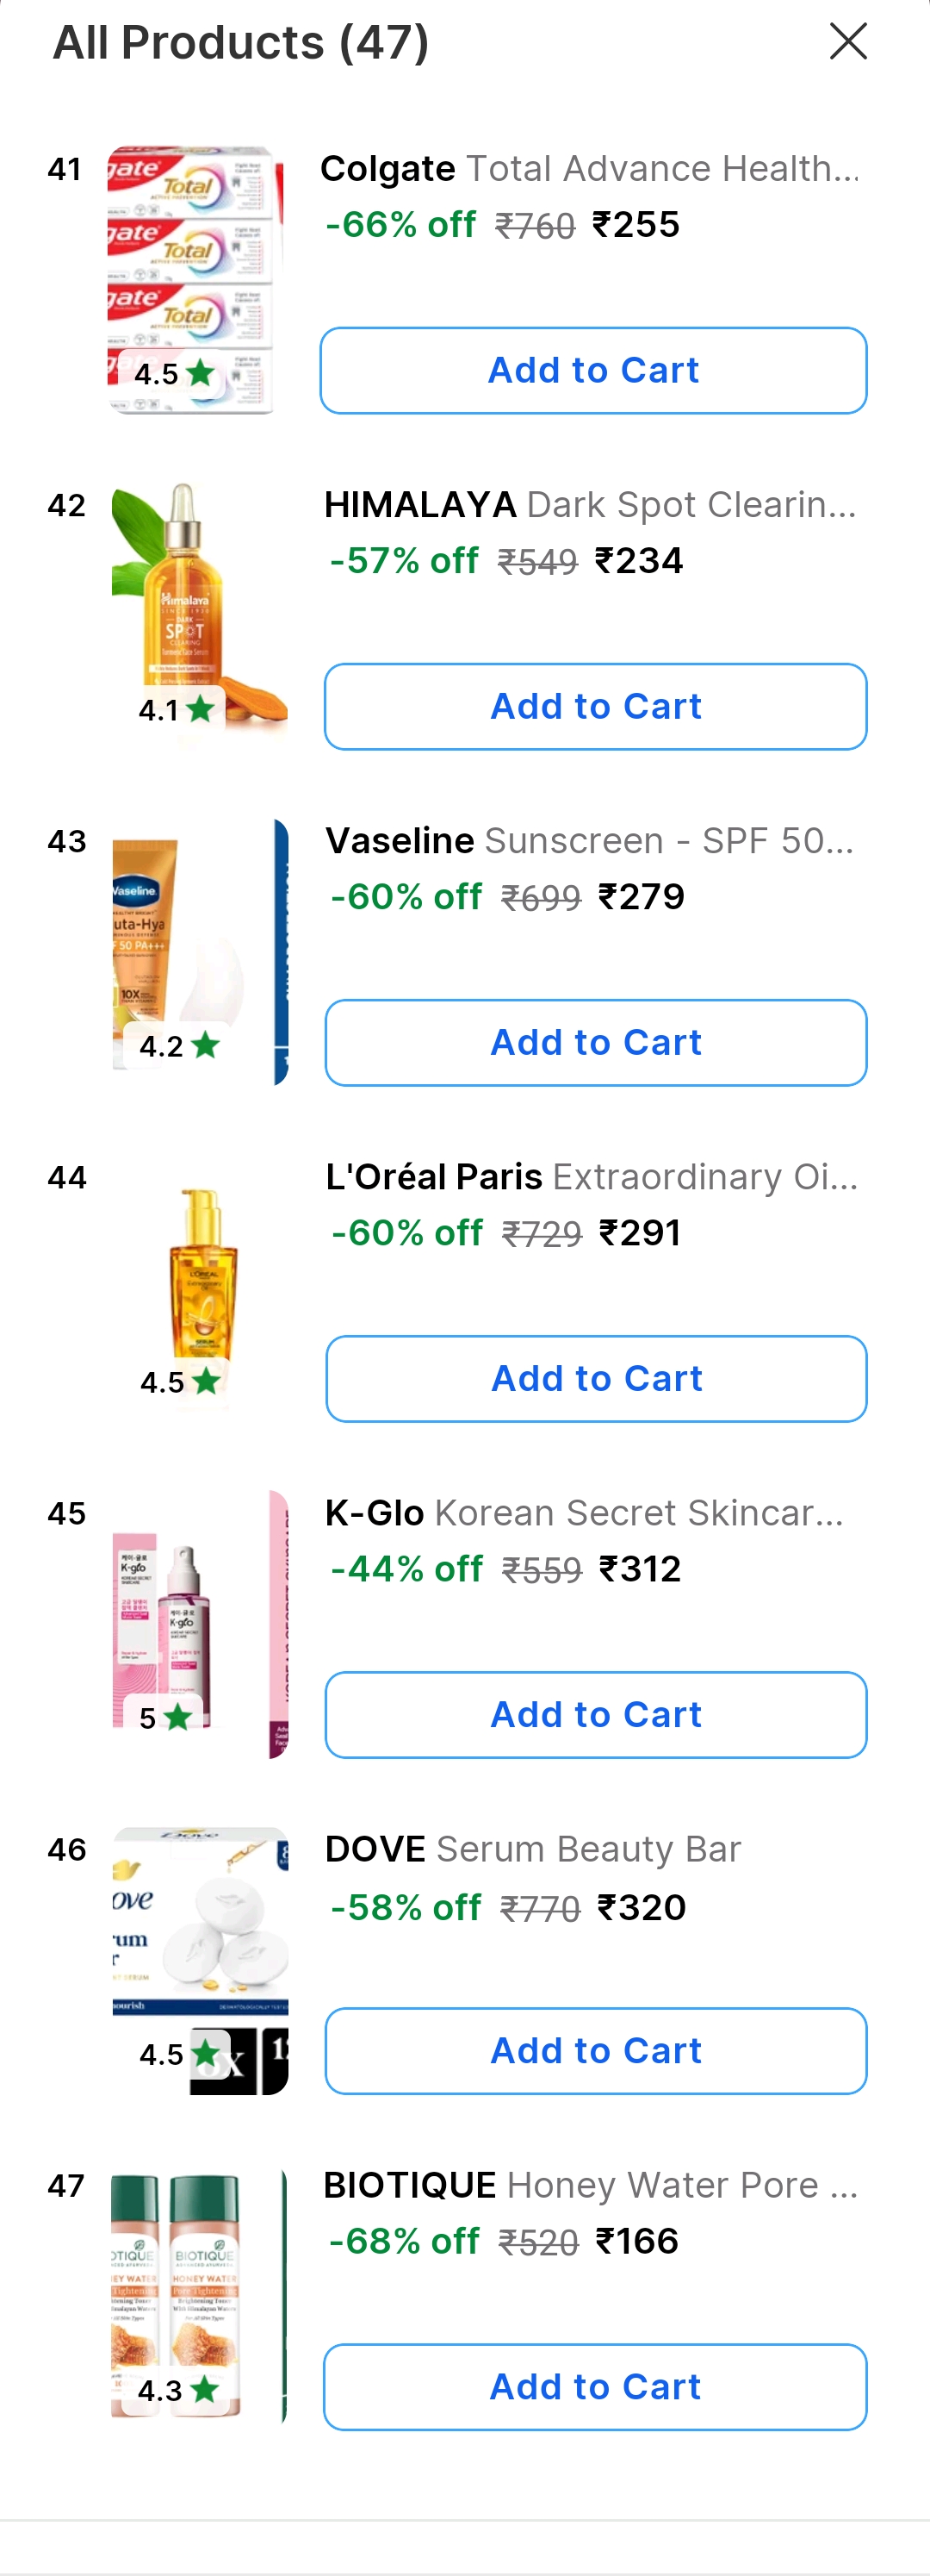Click the 4.1 star rating on Himalaya
The height and width of the screenshot is (2576, 930).
[177, 710]
